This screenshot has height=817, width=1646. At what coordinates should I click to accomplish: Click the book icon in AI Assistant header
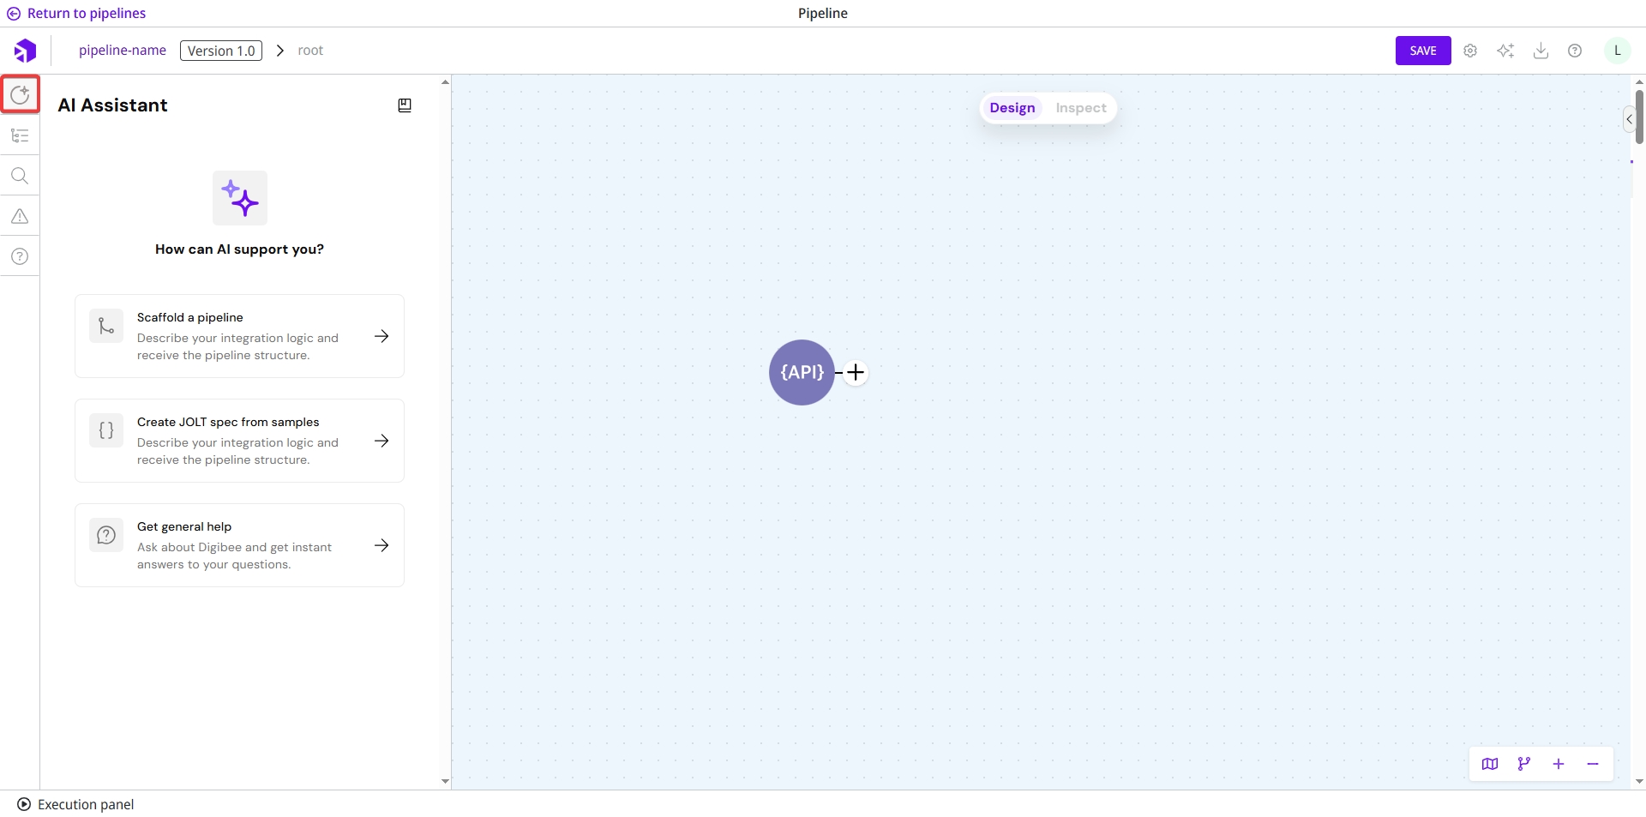point(405,105)
